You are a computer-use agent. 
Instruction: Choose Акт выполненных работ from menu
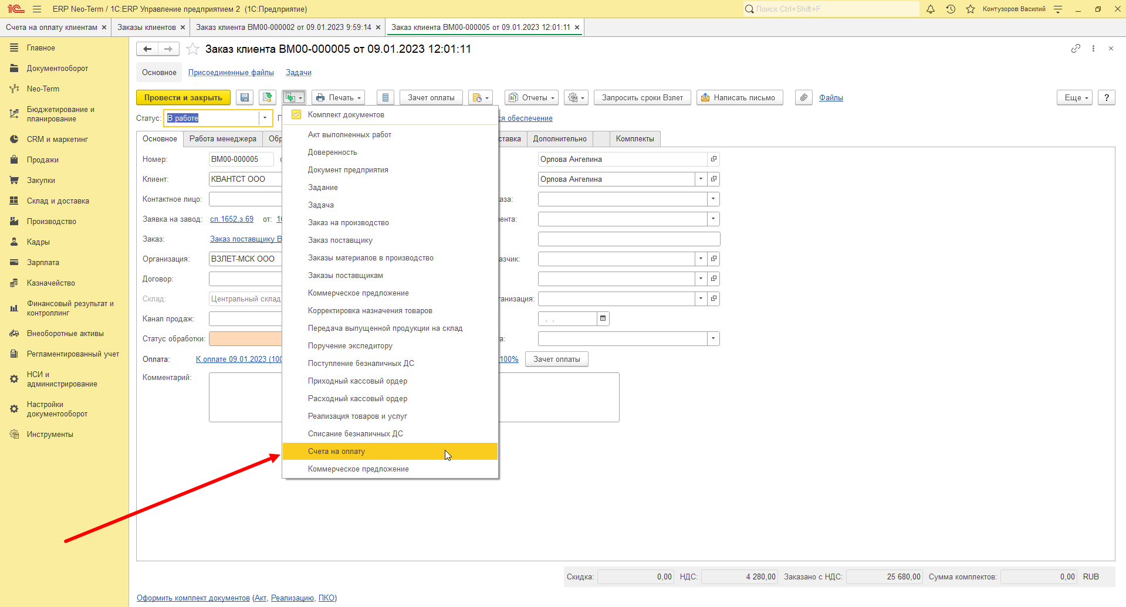tap(390, 134)
